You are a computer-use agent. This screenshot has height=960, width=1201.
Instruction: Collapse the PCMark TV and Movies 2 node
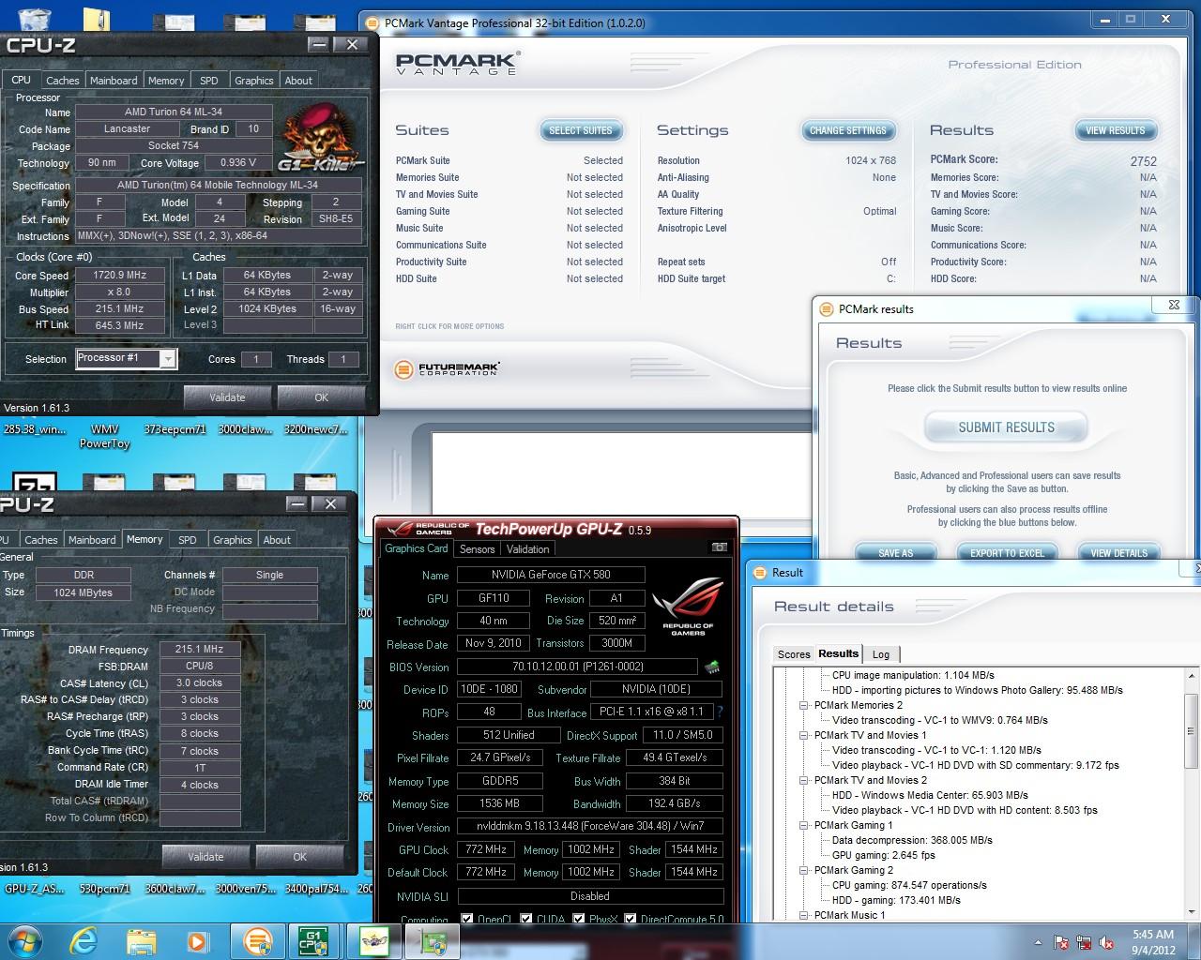coord(804,780)
